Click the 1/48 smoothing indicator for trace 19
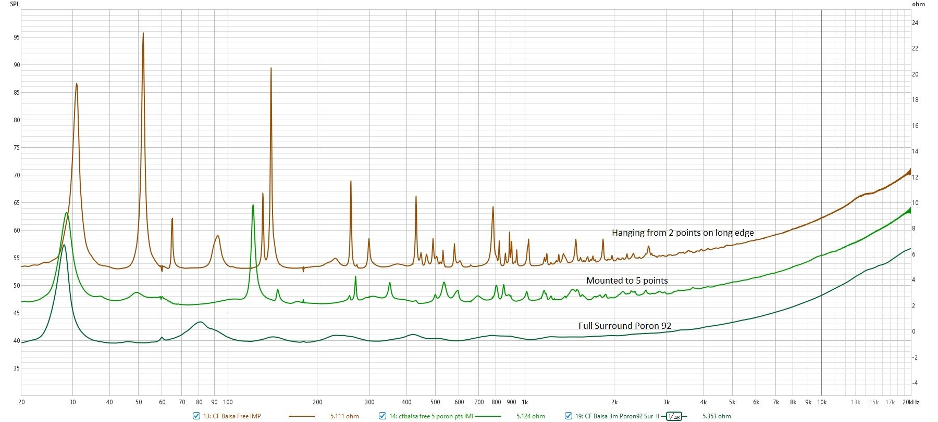Viewport: 938px width, 422px height. [674, 416]
